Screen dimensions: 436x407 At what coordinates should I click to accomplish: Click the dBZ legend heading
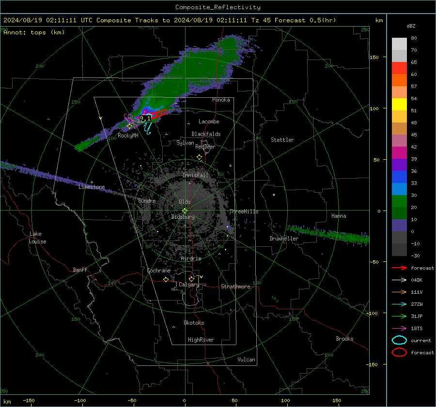pos(411,26)
